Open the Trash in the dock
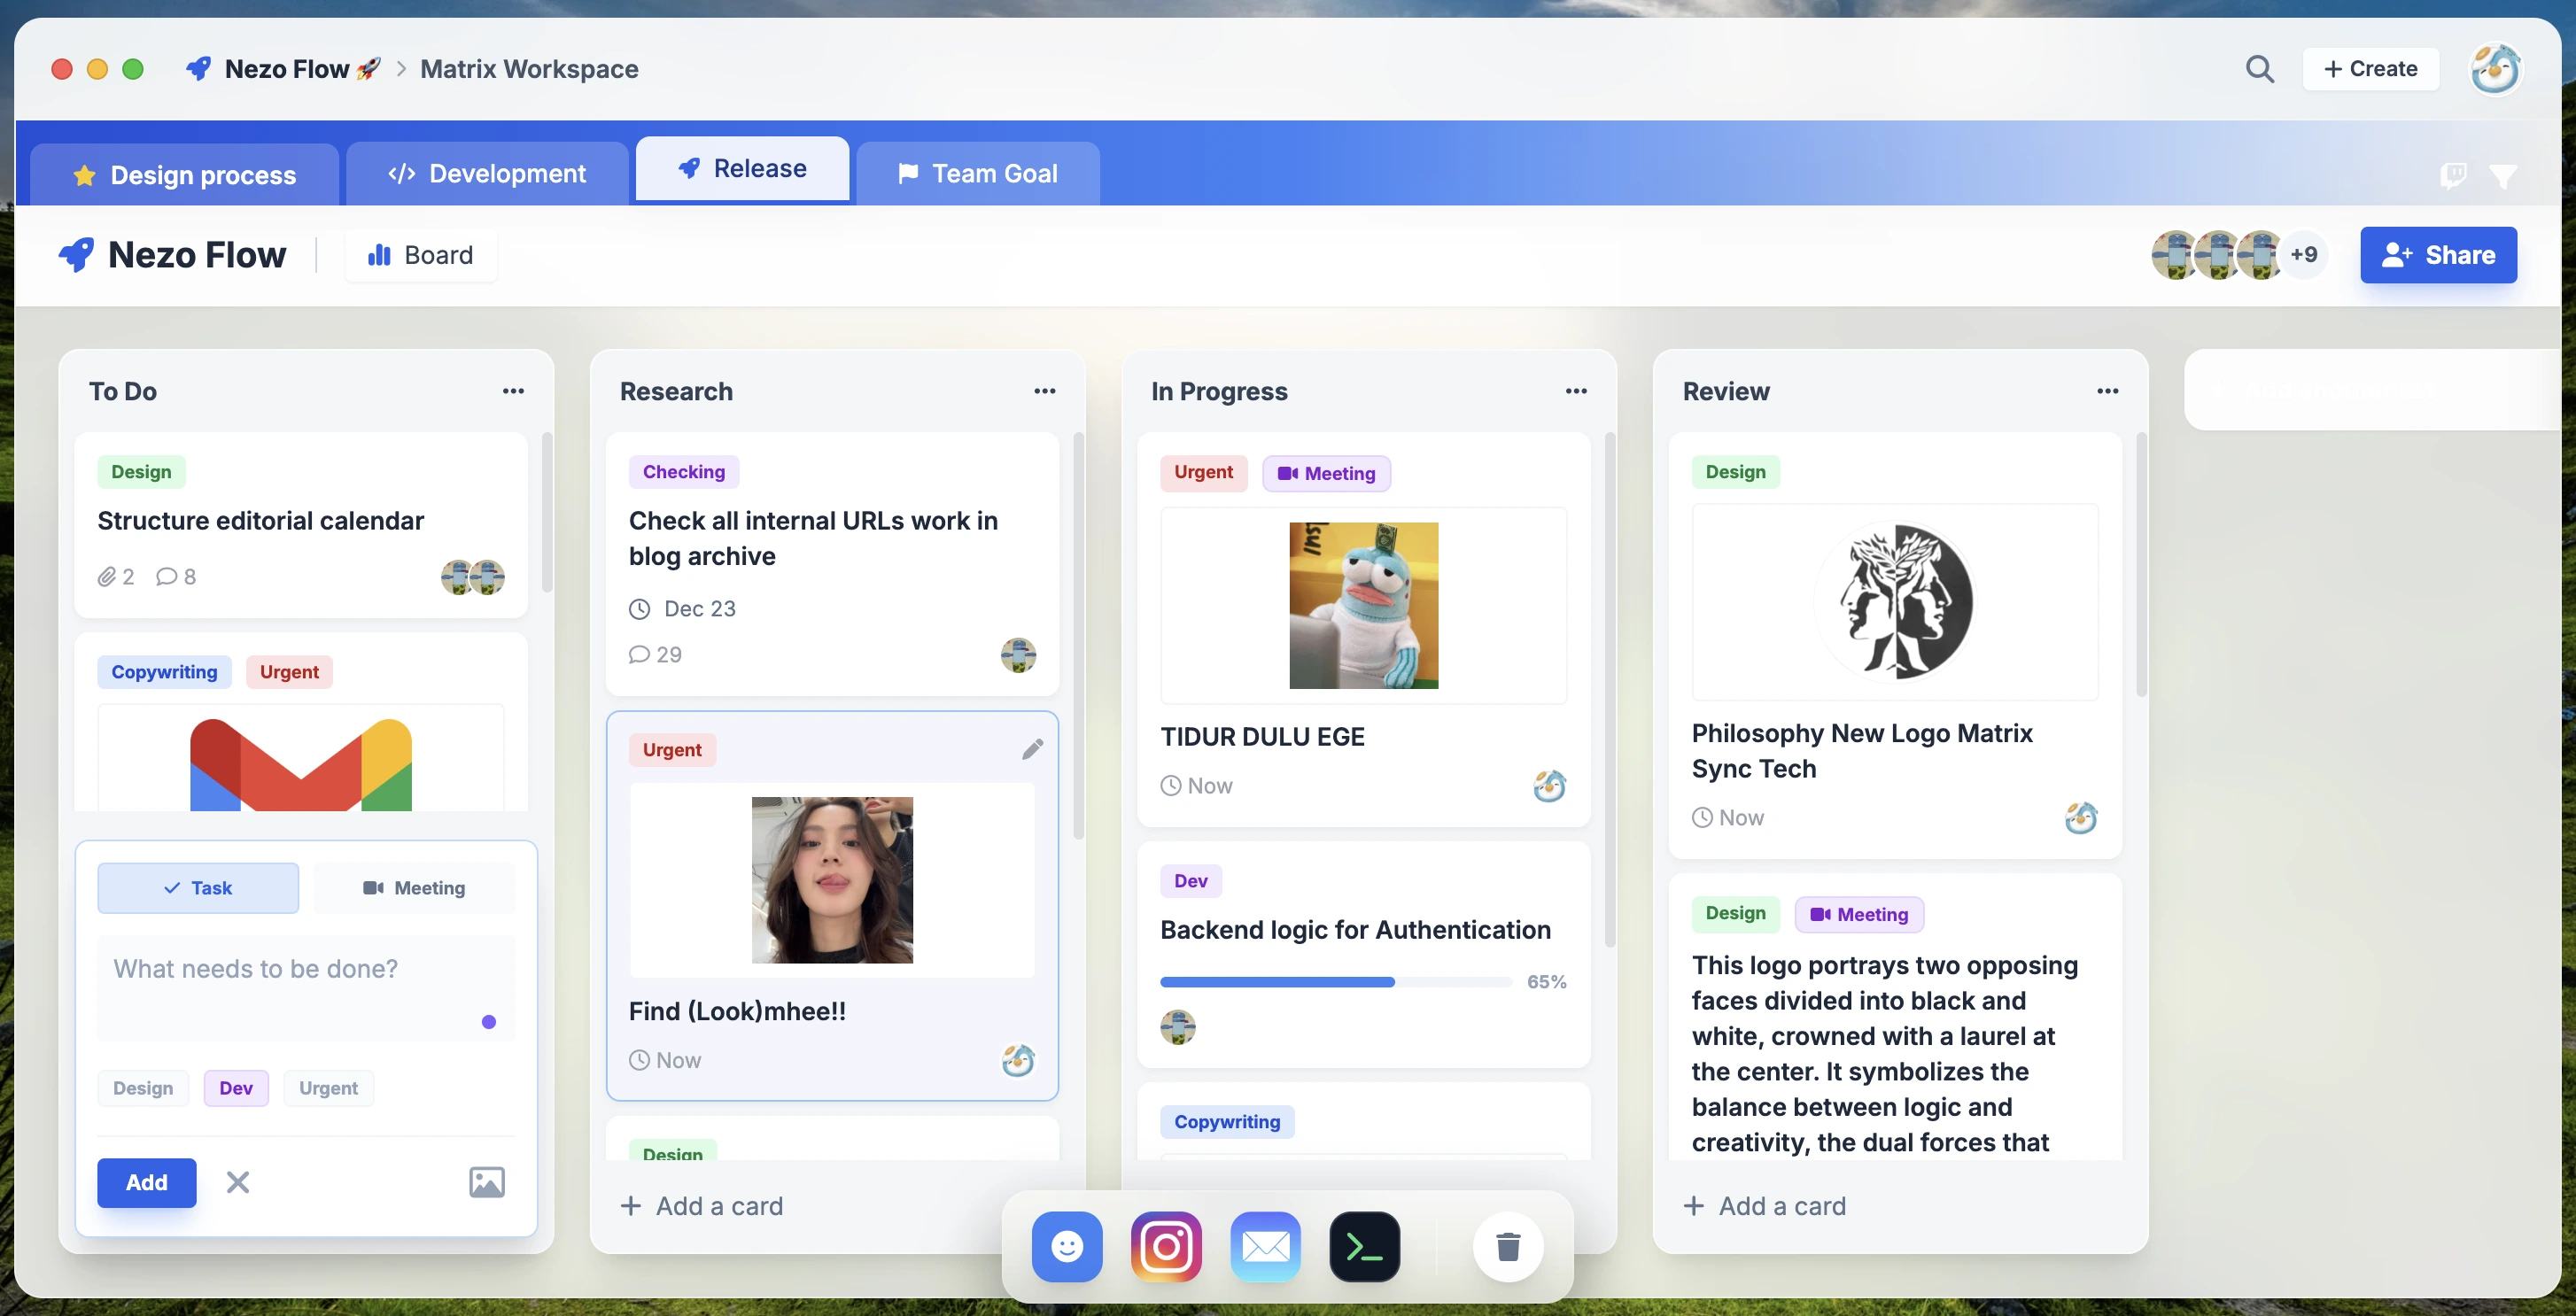 1508,1246
